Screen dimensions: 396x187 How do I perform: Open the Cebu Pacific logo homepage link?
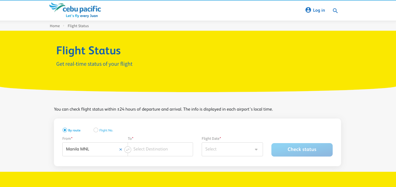tap(75, 10)
